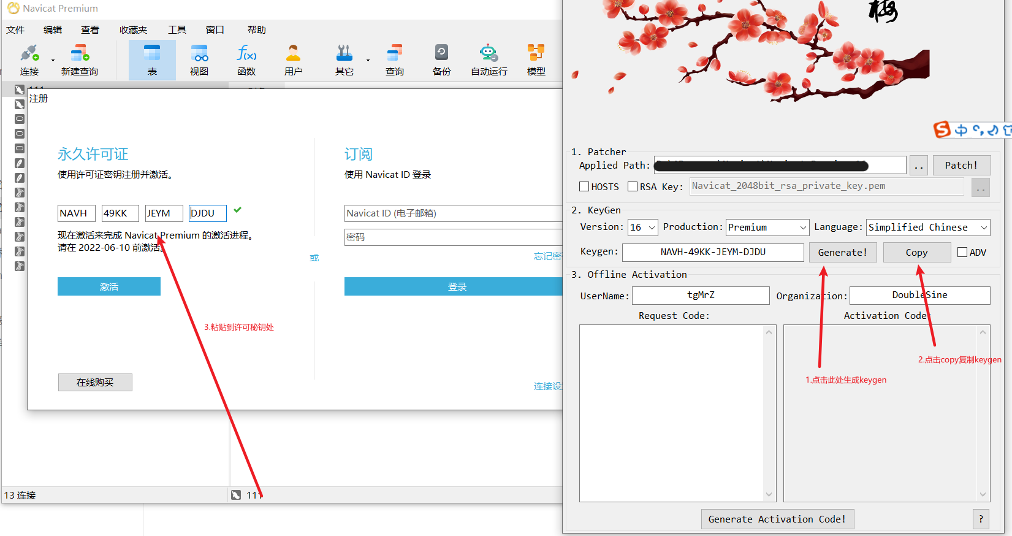Click the 函数 (Function) icon
The width and height of the screenshot is (1012, 536).
tap(246, 59)
